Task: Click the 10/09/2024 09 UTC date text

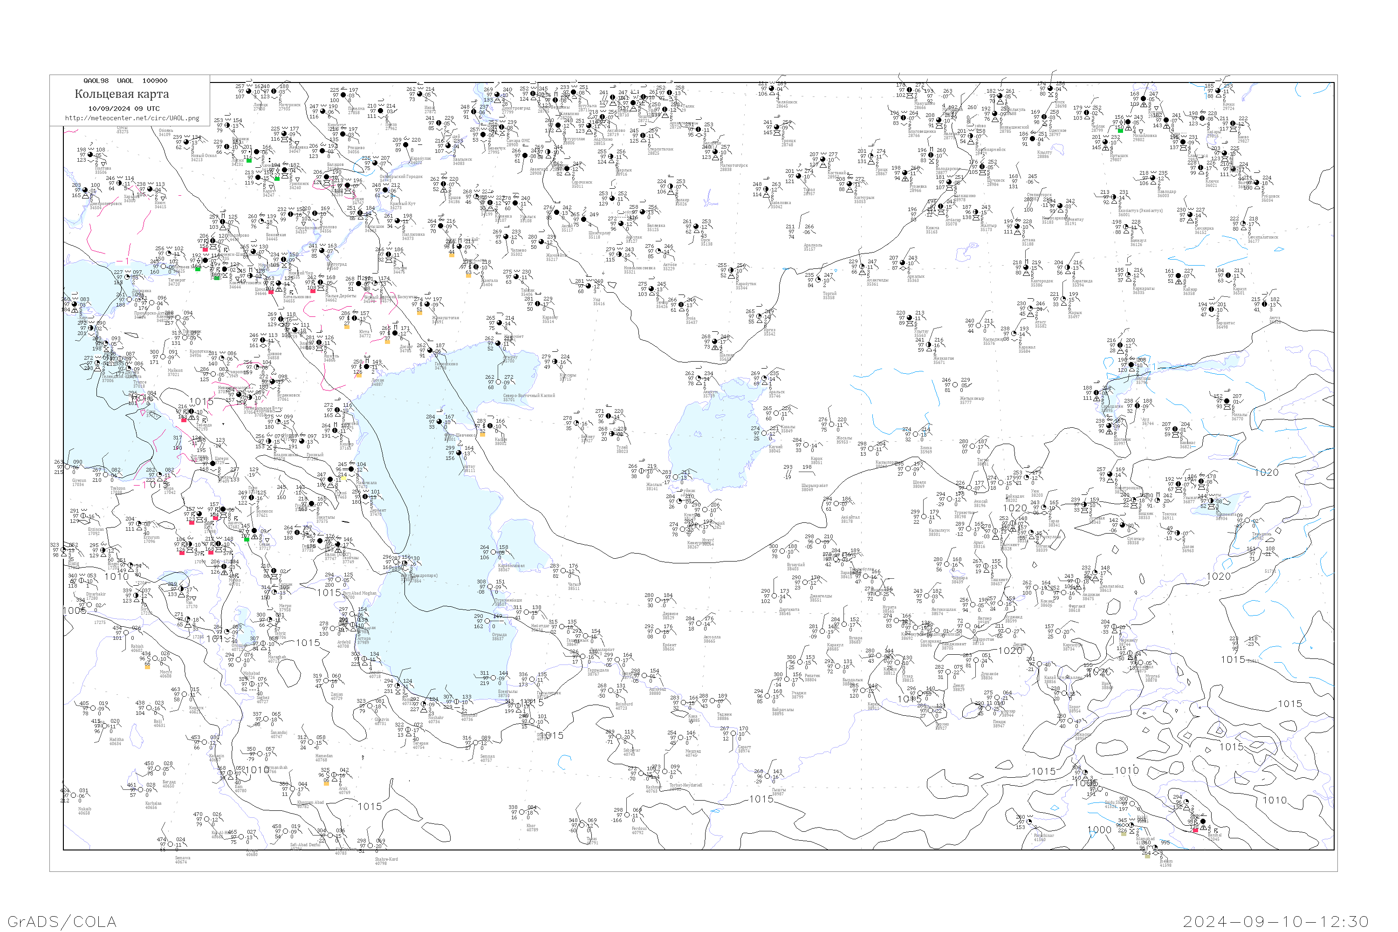Action: pyautogui.click(x=123, y=109)
